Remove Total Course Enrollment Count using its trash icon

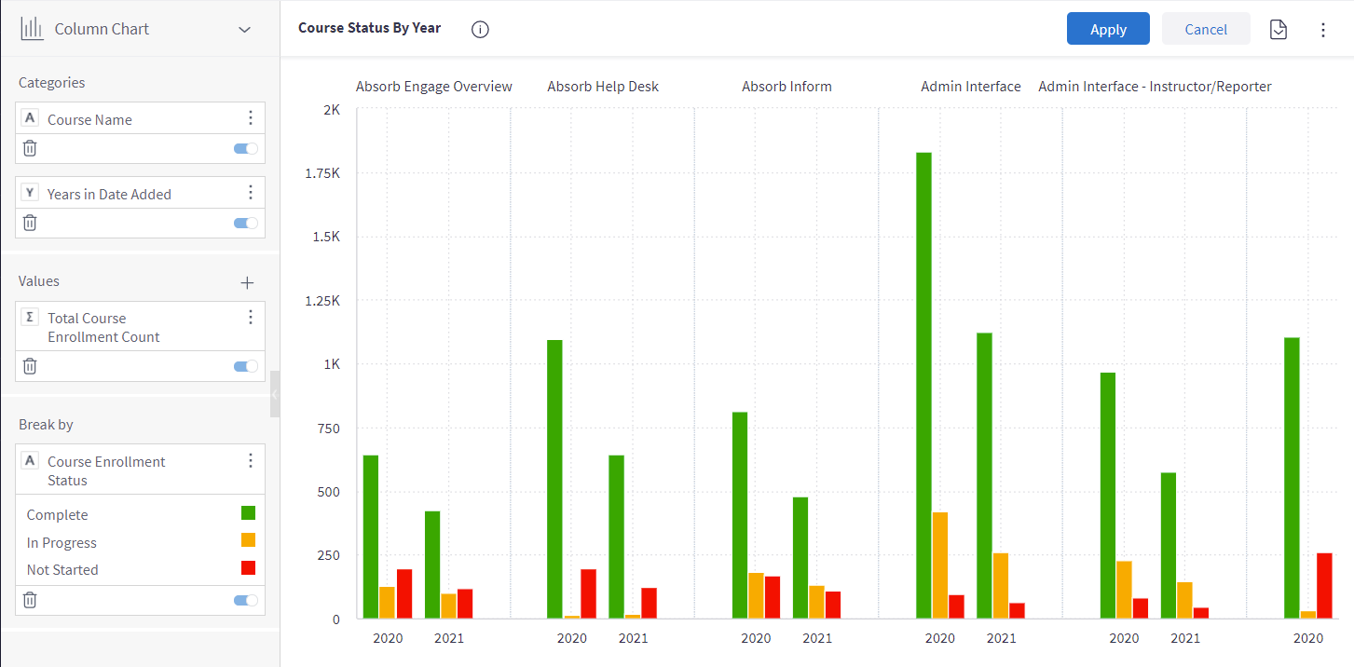tap(30, 366)
